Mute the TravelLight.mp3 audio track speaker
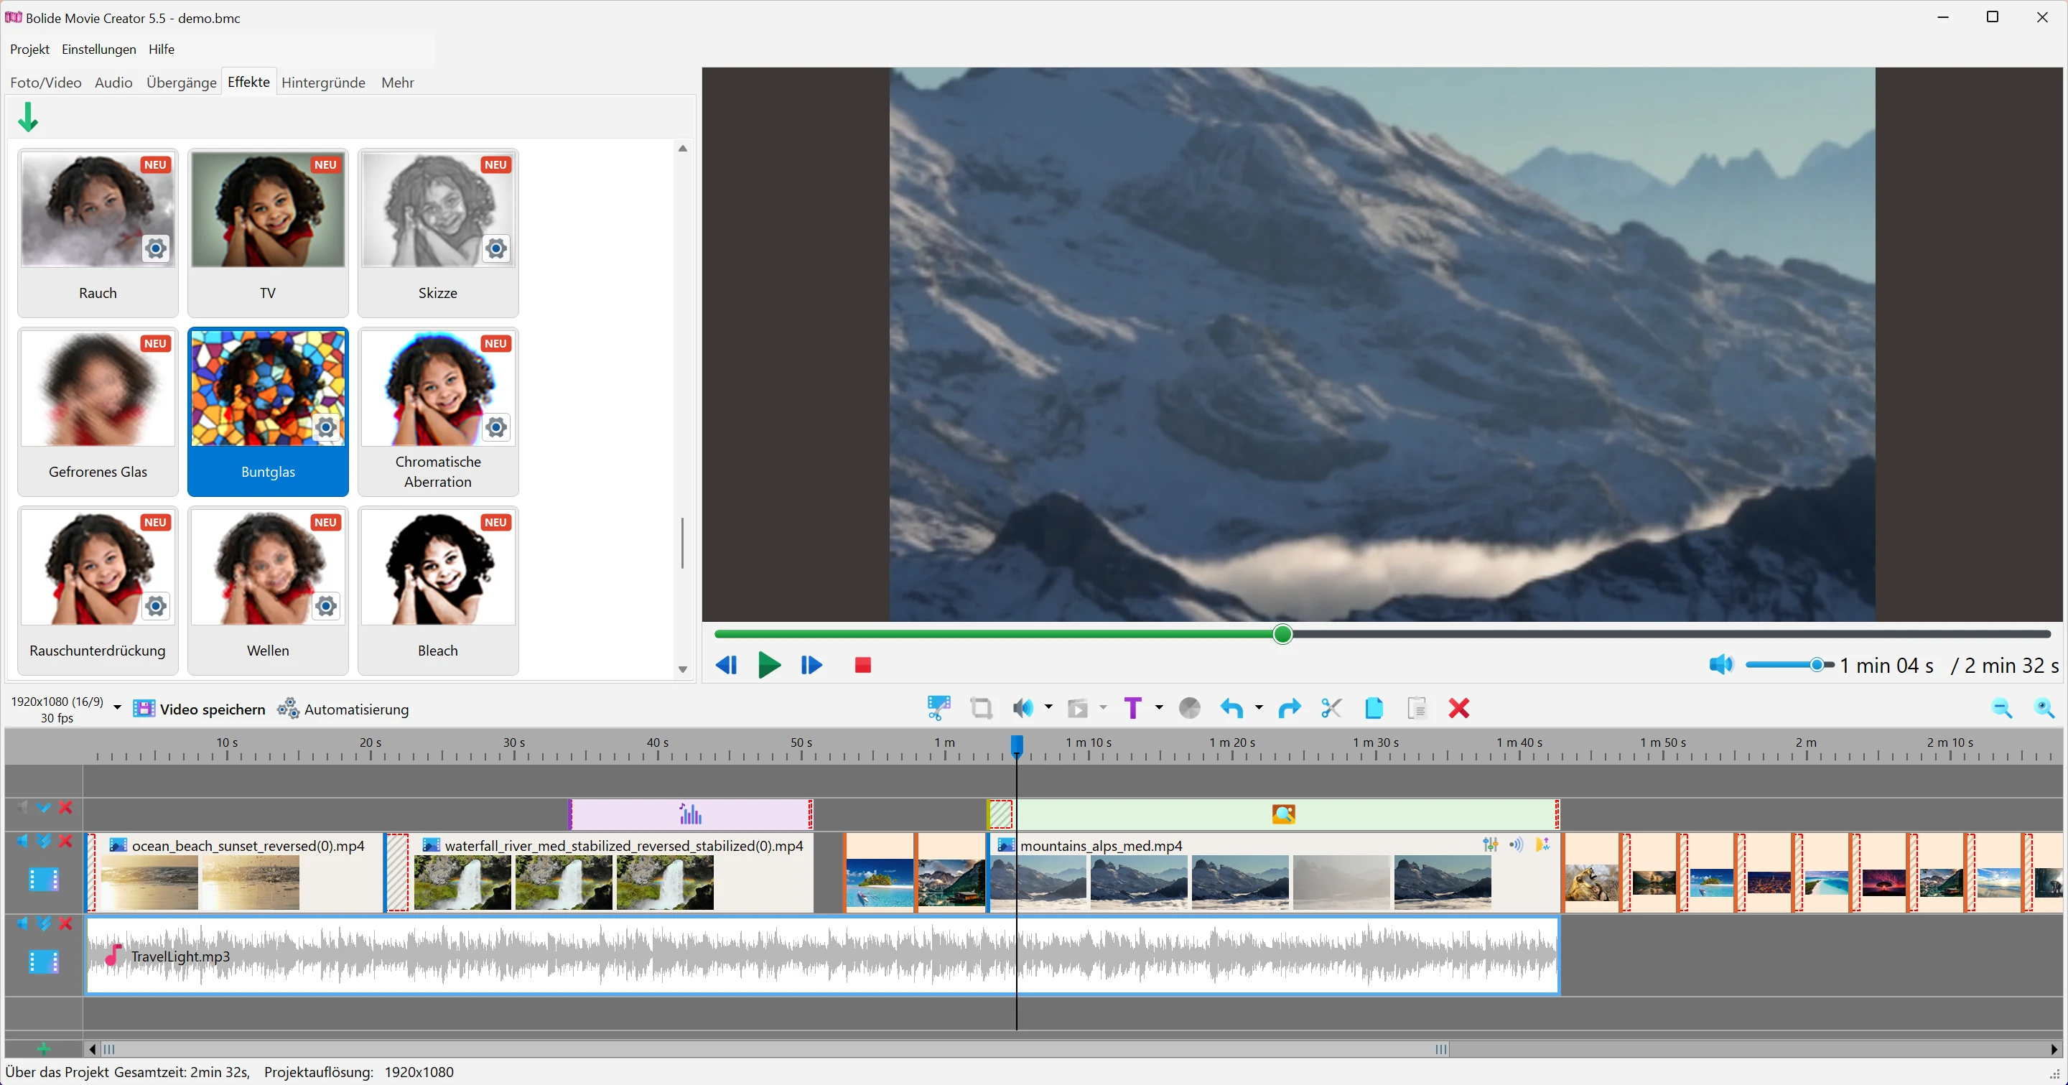 click(22, 923)
